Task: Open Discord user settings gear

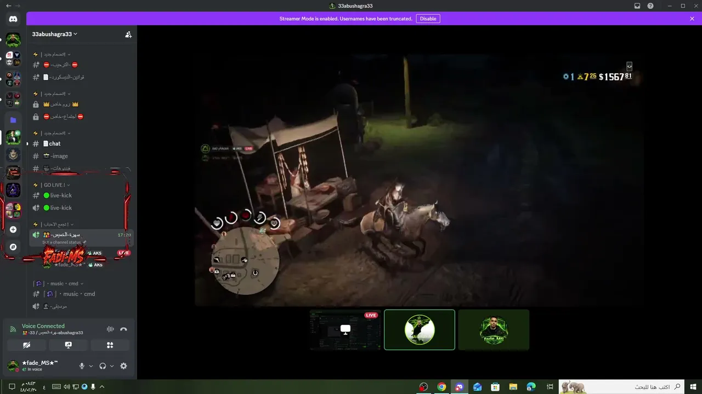Action: (123, 366)
